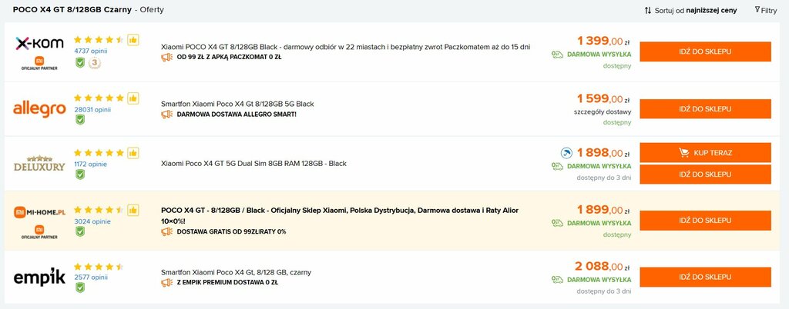Click the green trust shield under Deluxury opinions
The height and width of the screenshot is (309, 789).
coord(79,174)
